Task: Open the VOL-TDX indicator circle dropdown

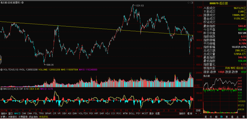Action: click(1, 69)
